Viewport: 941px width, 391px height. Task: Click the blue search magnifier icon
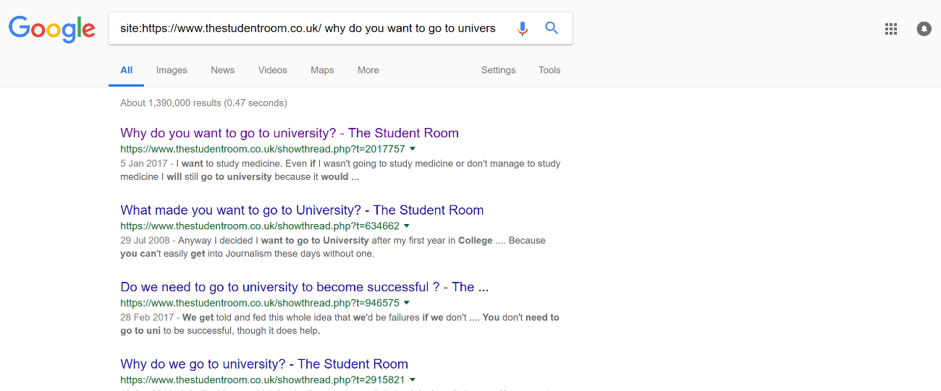pyautogui.click(x=552, y=28)
